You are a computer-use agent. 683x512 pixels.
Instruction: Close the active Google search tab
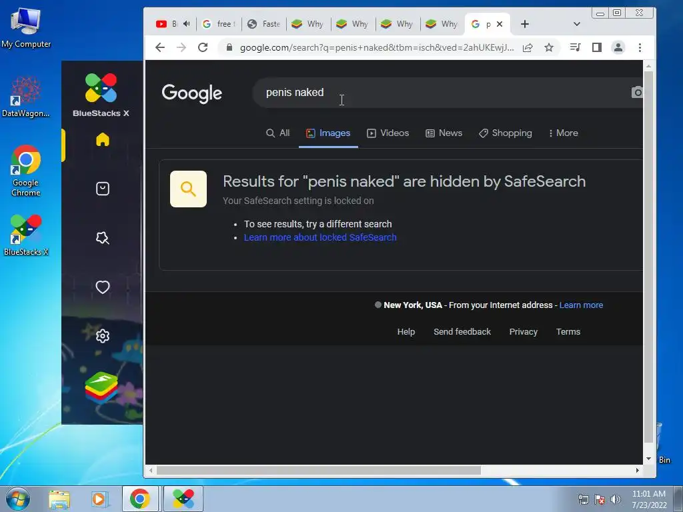(500, 24)
